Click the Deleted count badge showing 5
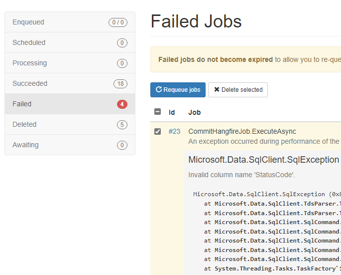341x275 pixels. click(122, 125)
